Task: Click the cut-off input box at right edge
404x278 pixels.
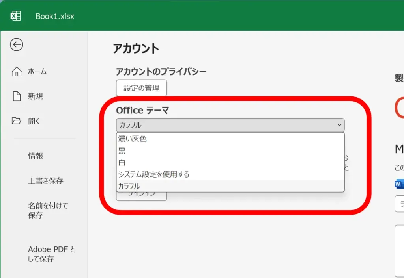Action: (399, 204)
